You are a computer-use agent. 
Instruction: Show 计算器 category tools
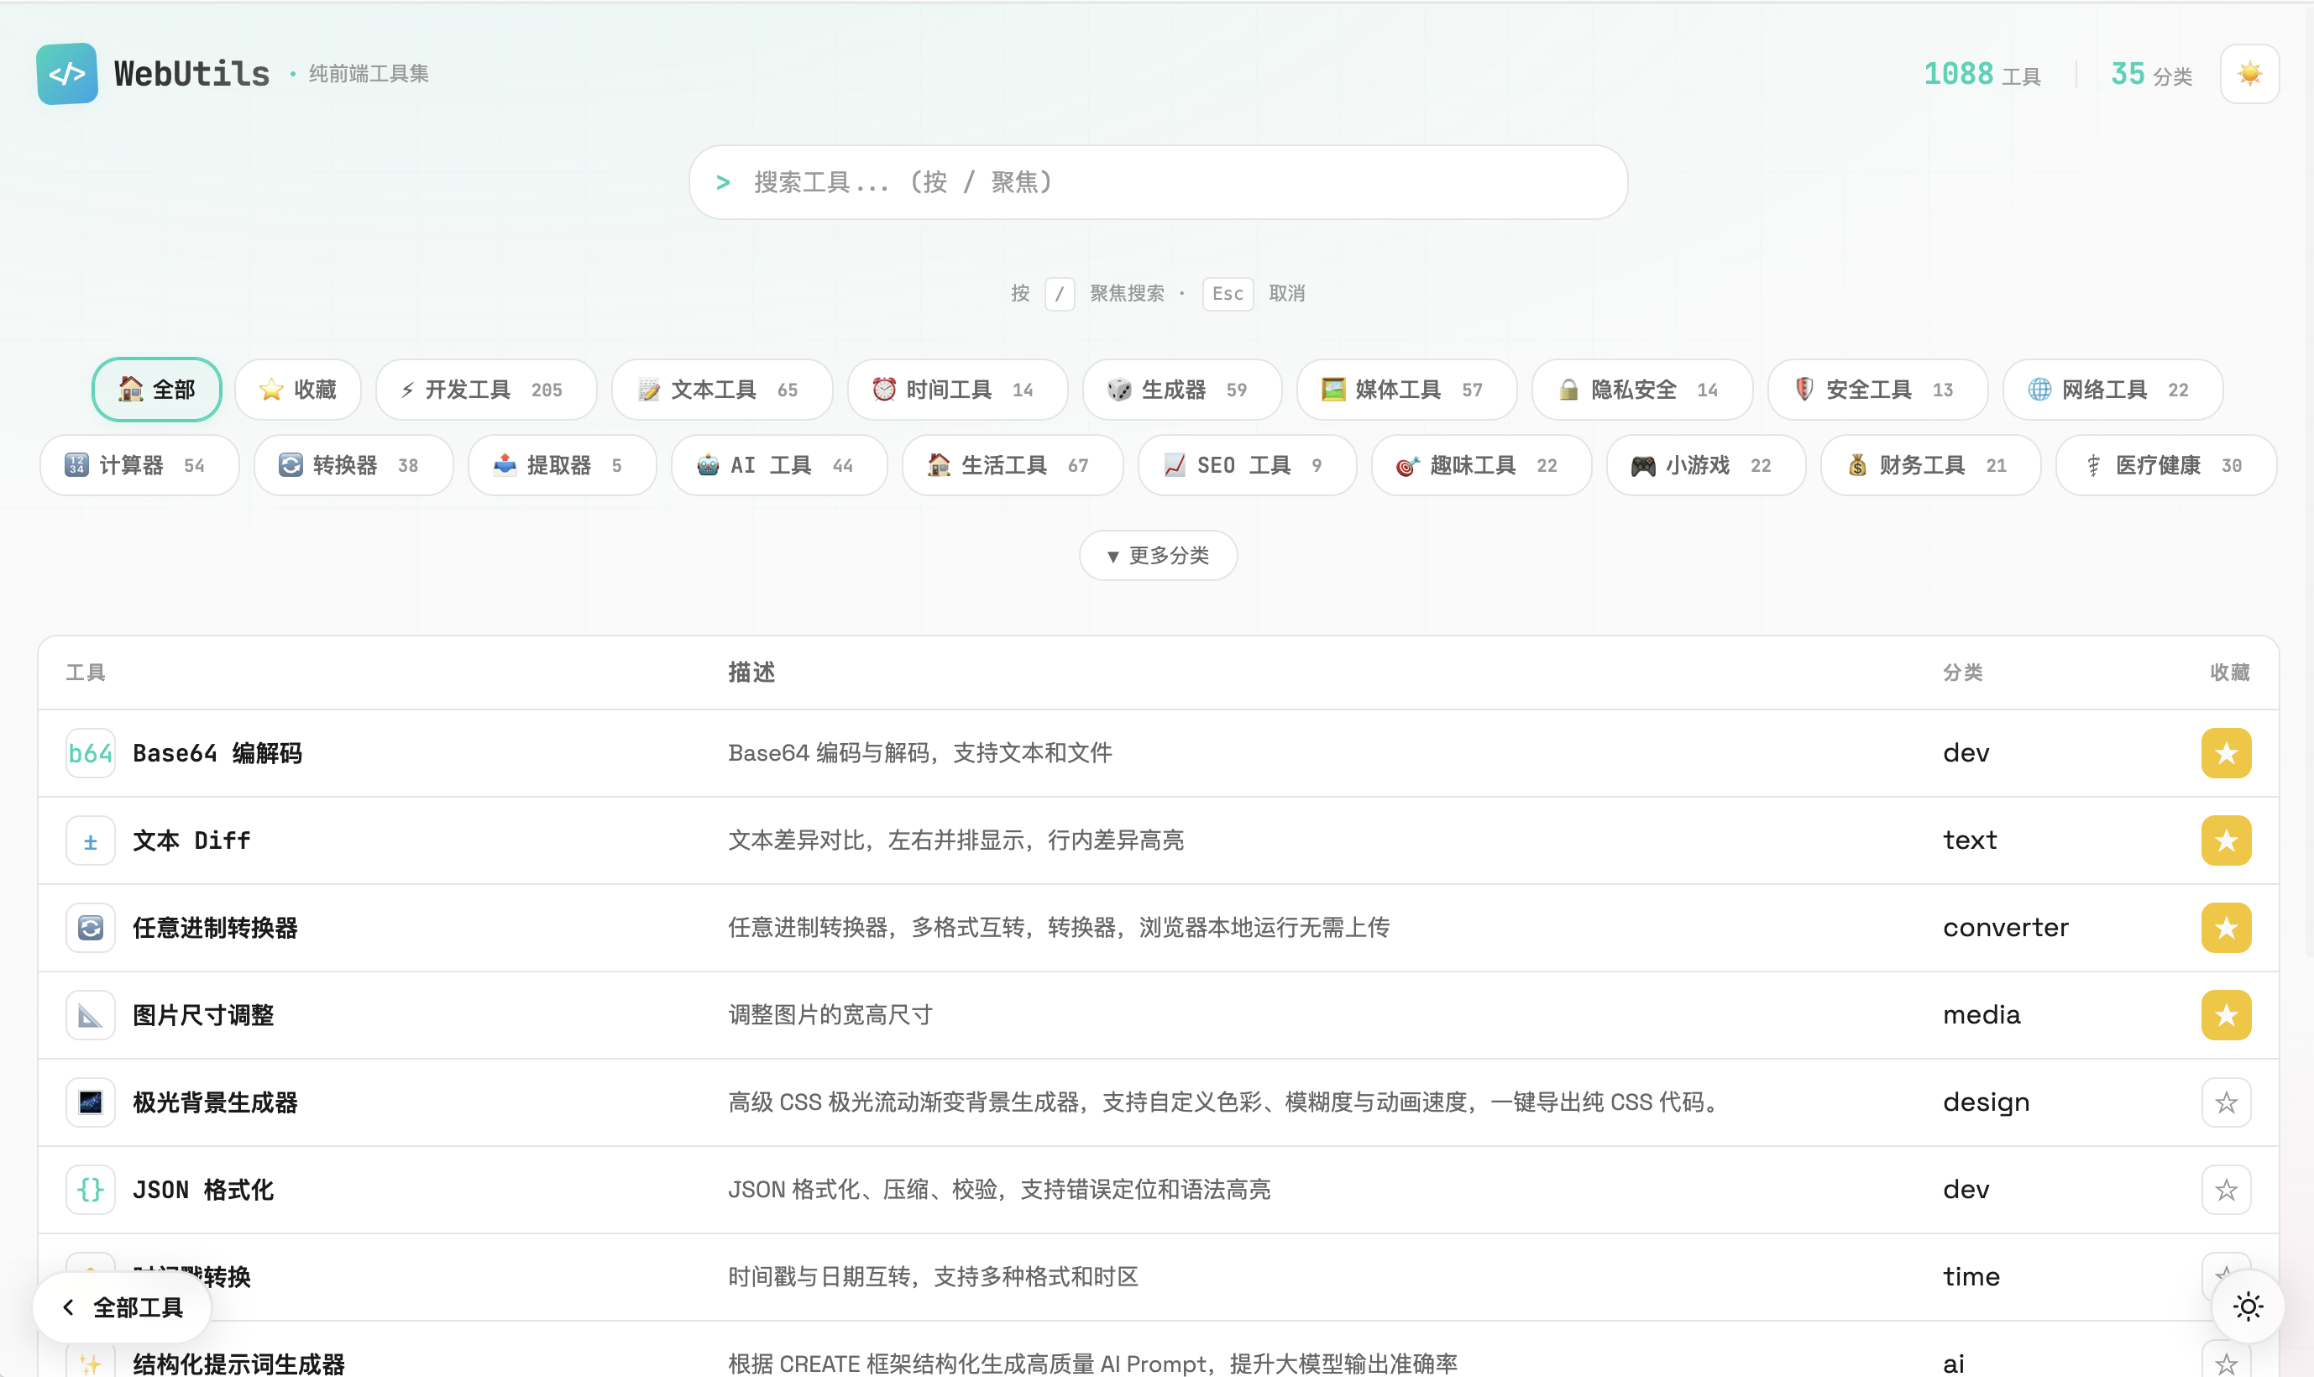click(x=139, y=466)
